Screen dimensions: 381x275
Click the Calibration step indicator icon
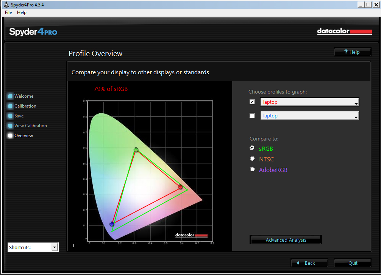(x=10, y=106)
